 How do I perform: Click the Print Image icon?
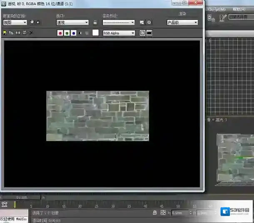25,33
